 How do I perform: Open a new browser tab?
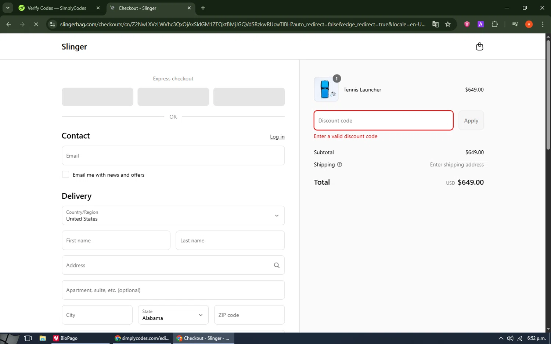coord(203,8)
